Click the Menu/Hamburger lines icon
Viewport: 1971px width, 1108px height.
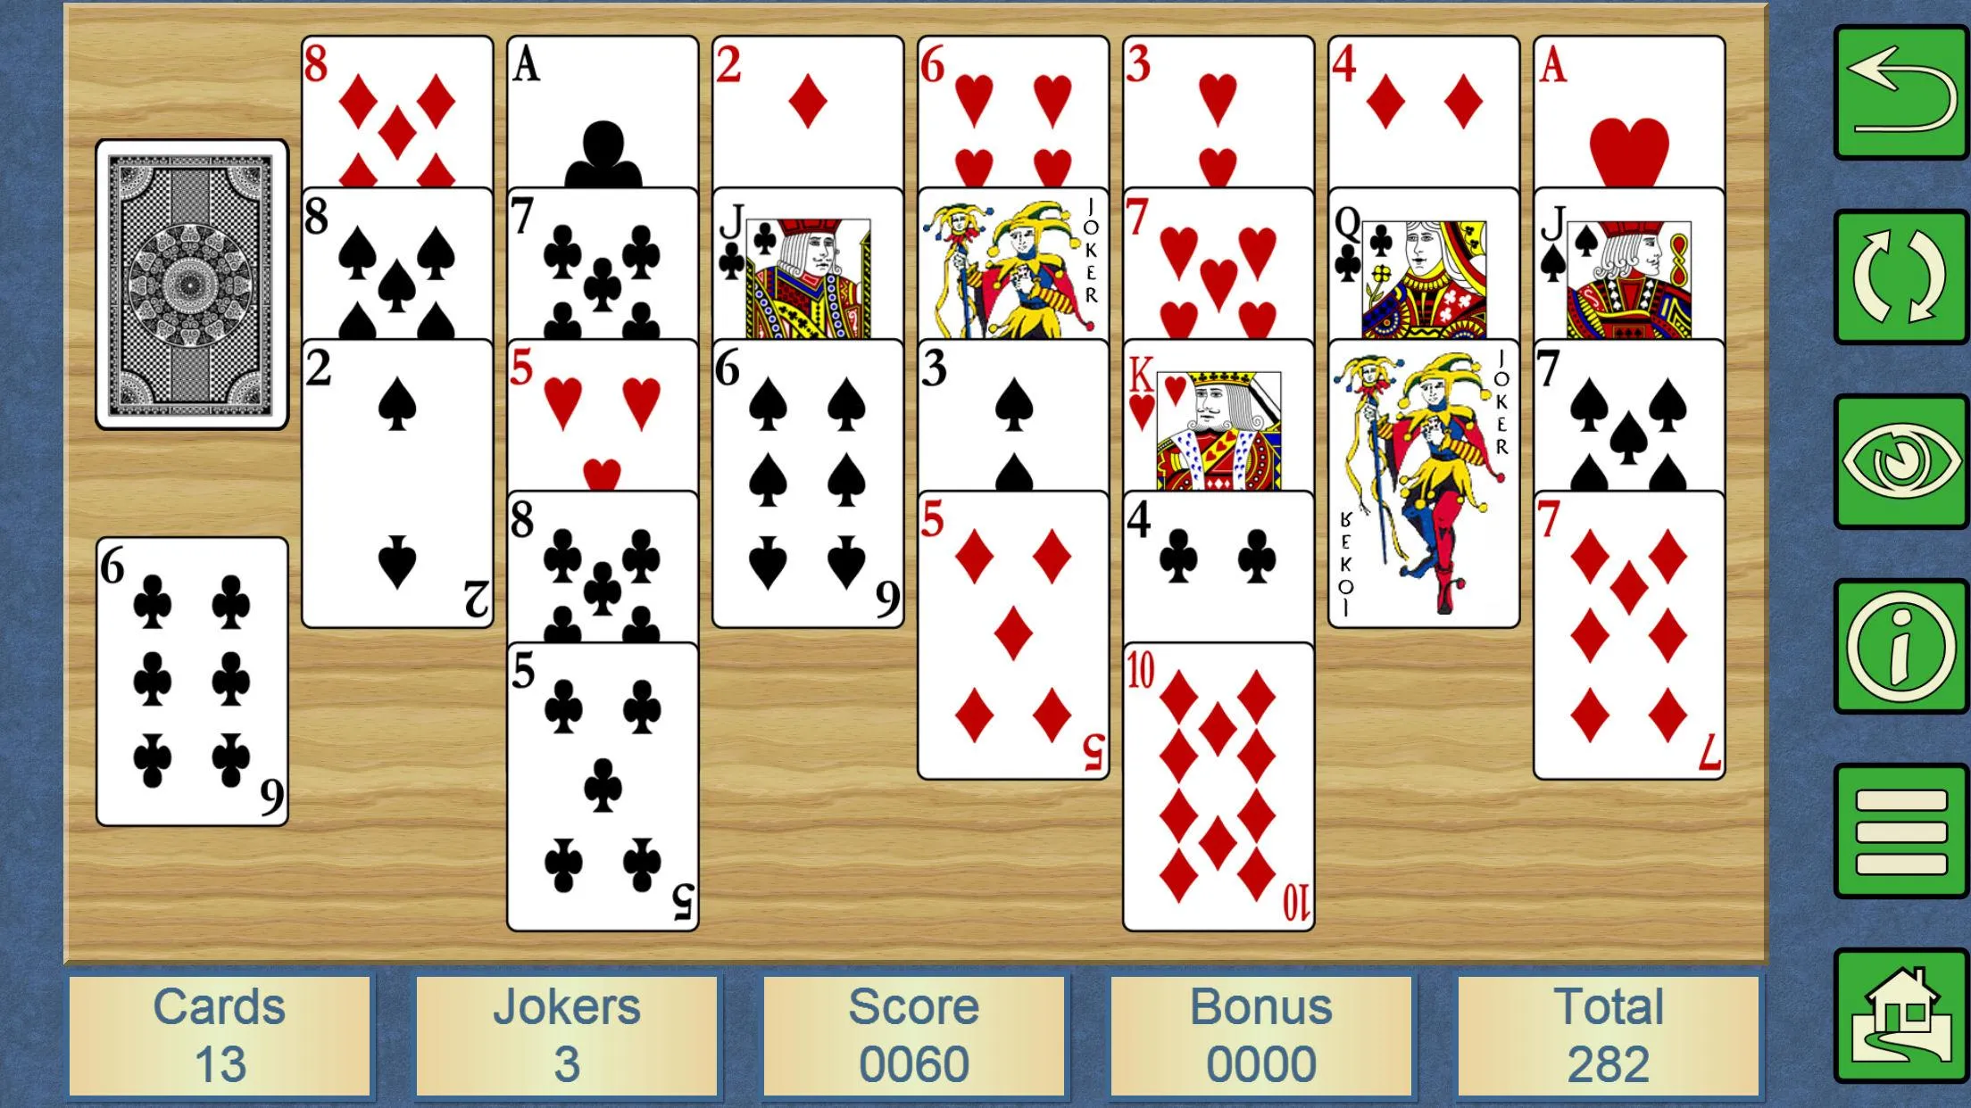1892,839
